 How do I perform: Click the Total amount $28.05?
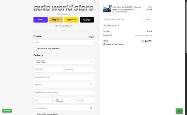[148, 41]
